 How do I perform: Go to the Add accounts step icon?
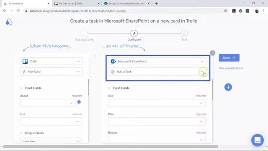click(x=84, y=34)
